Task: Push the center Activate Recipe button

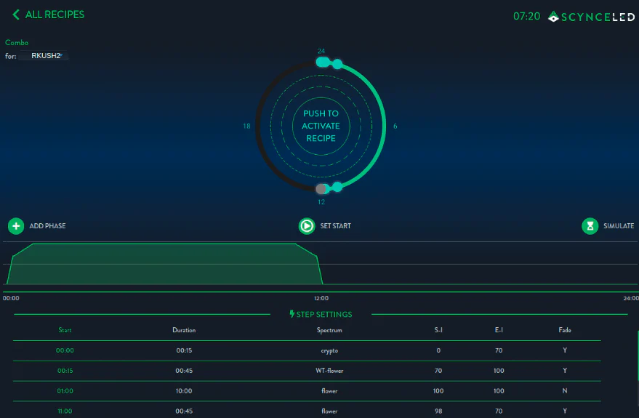Action: click(x=321, y=126)
